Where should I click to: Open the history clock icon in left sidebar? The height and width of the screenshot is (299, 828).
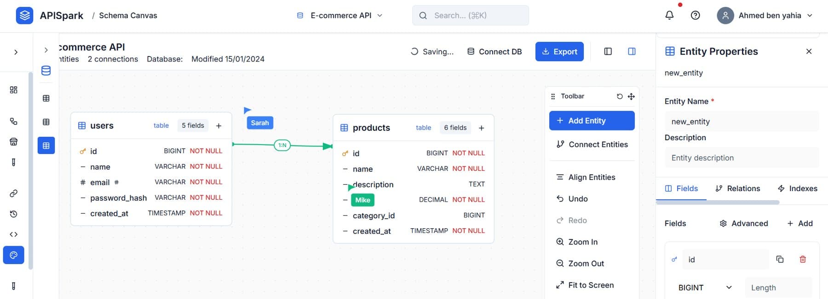point(14,214)
